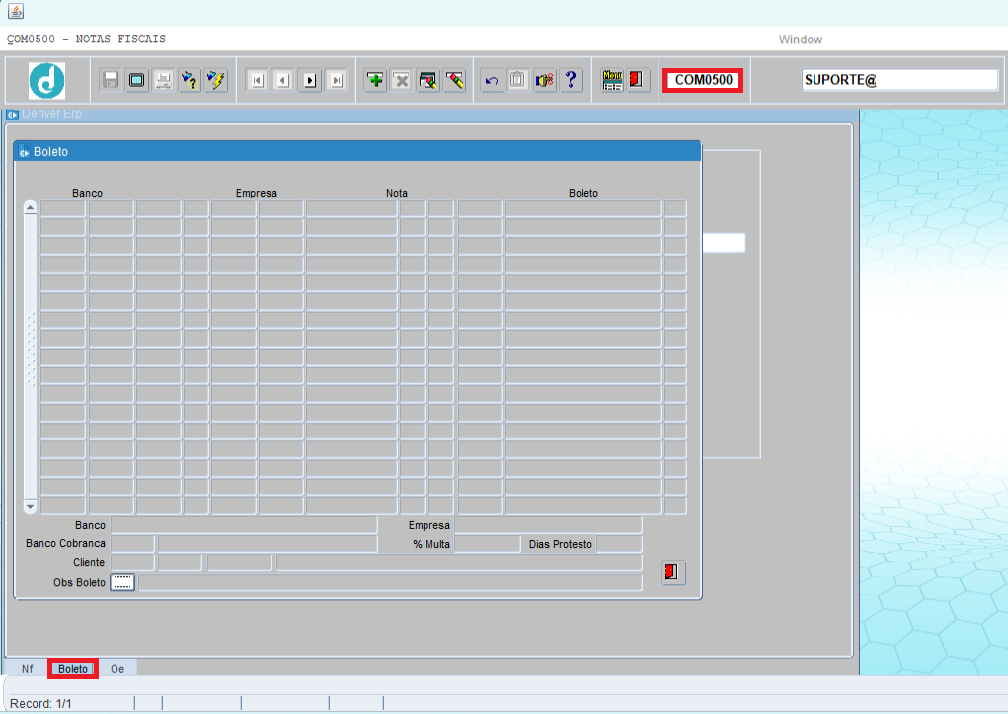Open the Obs Boleto editor button

(122, 582)
